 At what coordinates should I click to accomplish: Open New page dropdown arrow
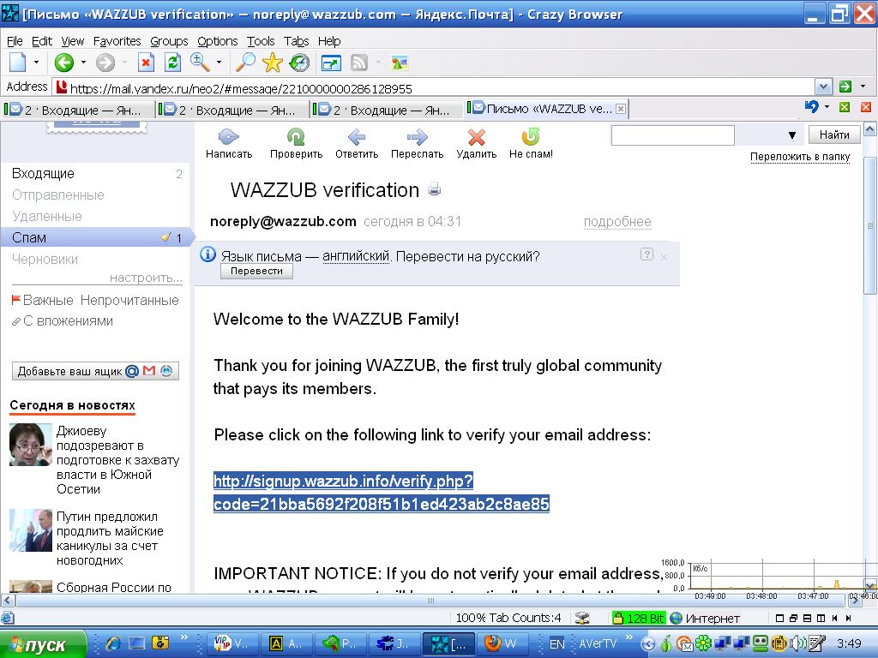point(36,62)
